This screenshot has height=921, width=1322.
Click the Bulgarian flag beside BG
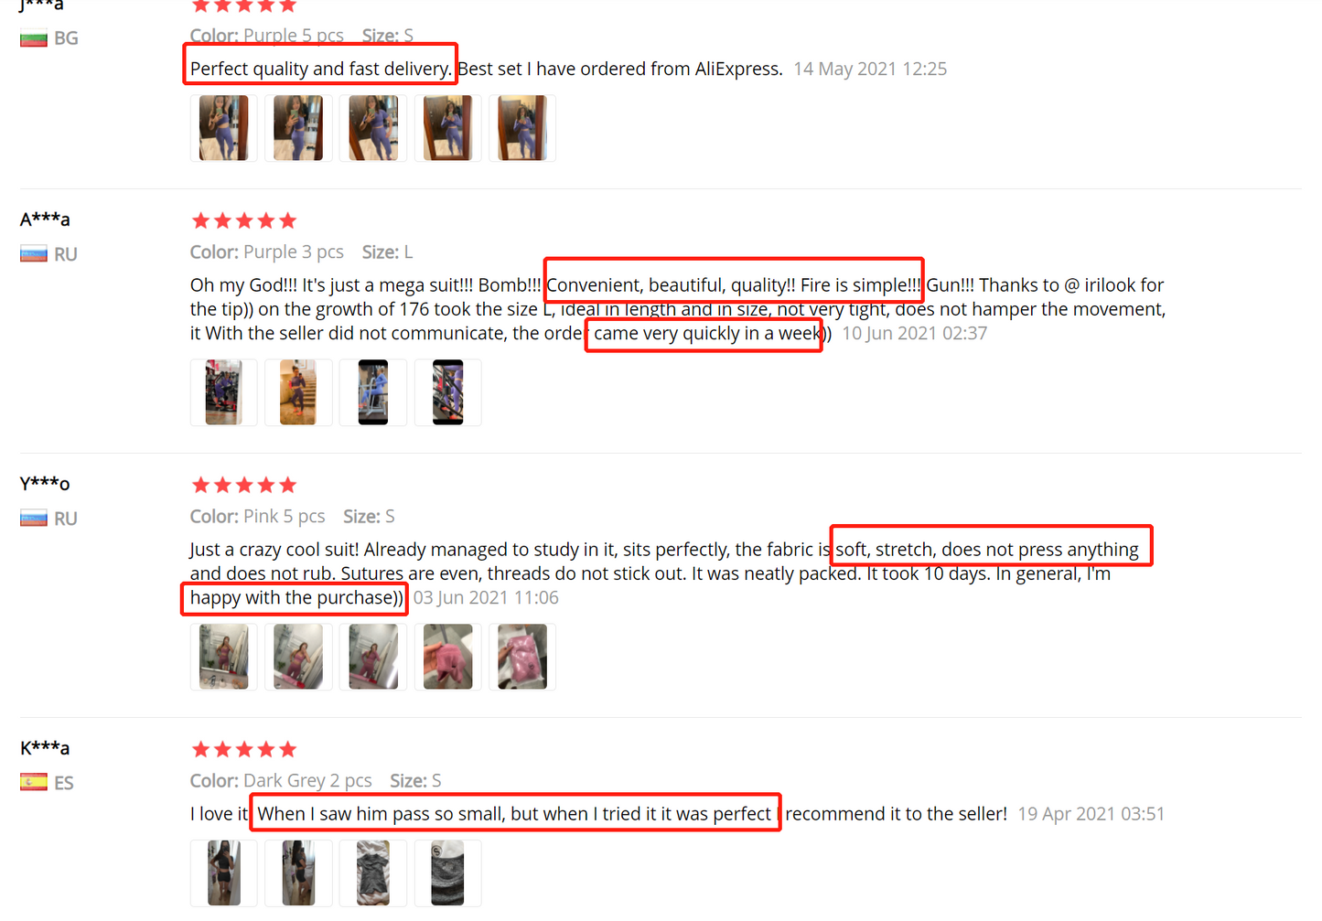(34, 38)
